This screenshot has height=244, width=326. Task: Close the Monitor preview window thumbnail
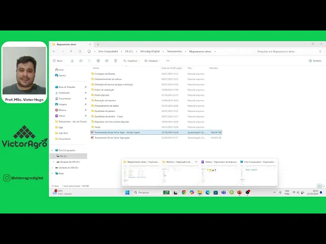(196, 162)
